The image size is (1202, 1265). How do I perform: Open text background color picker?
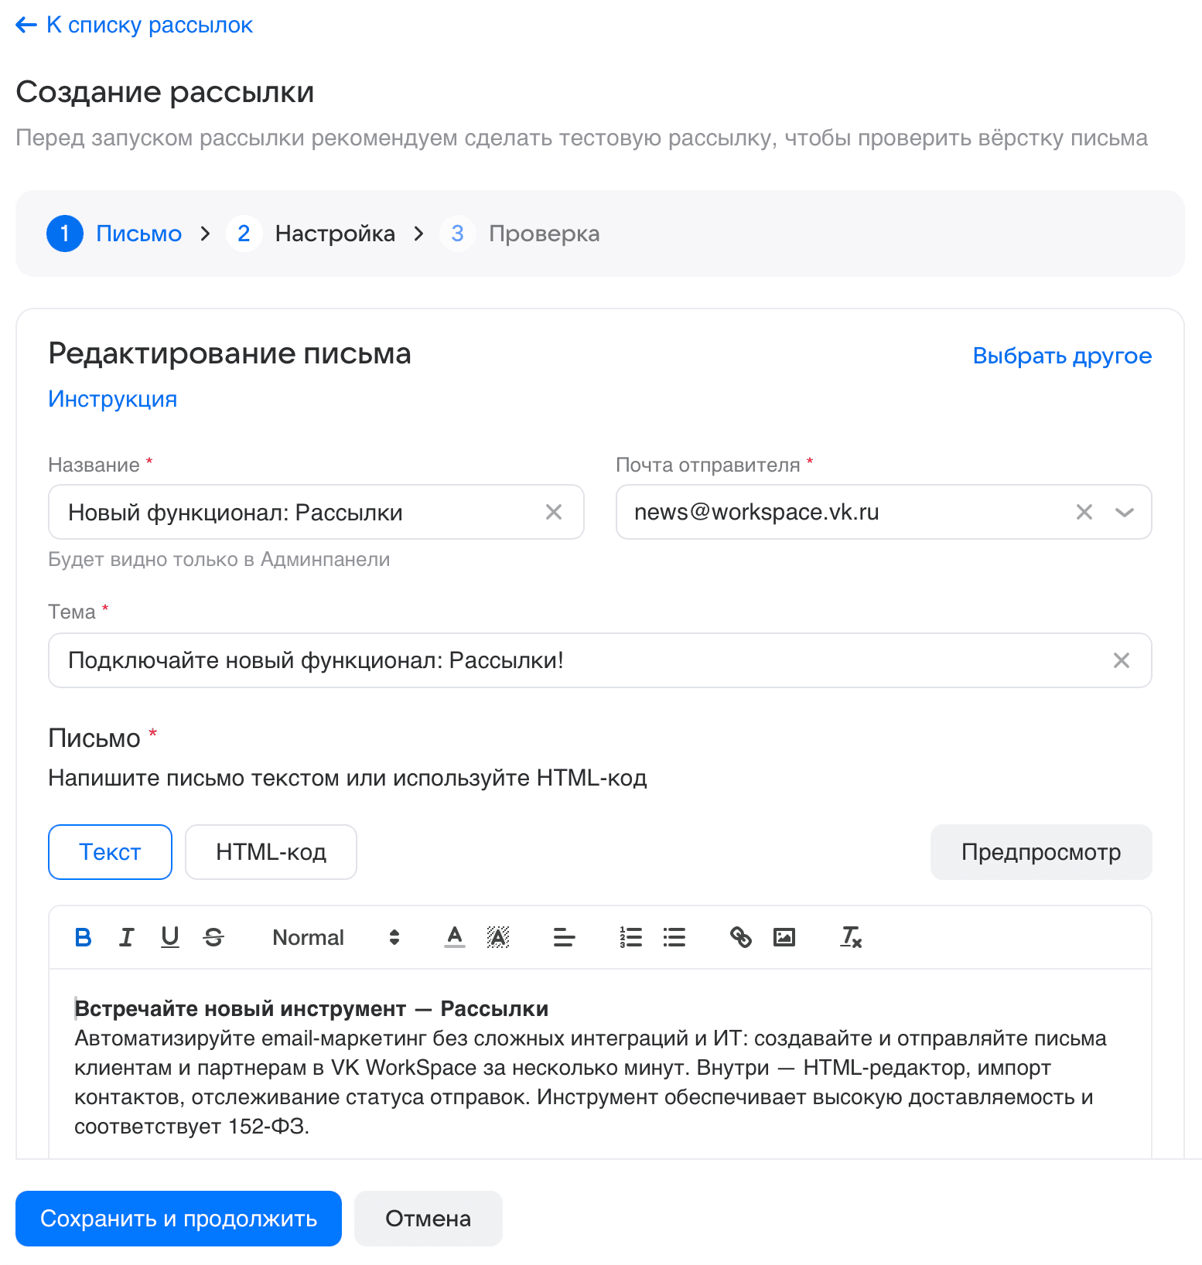(498, 937)
